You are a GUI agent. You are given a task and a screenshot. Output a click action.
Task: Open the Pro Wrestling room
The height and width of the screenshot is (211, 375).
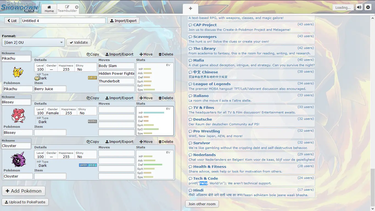tap(251, 134)
